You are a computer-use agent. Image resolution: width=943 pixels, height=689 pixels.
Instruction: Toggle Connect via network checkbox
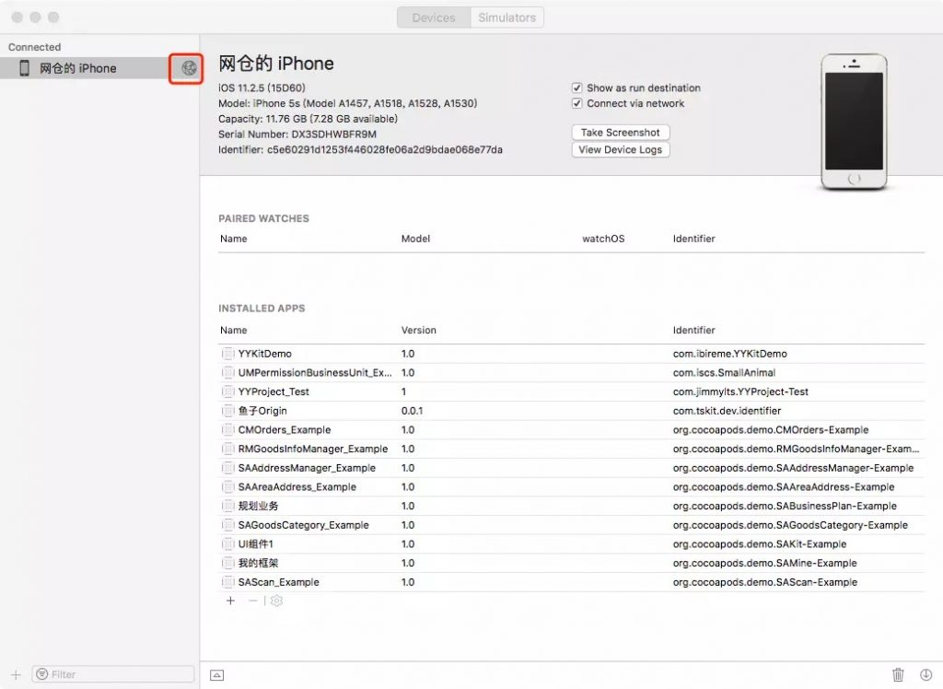point(576,103)
